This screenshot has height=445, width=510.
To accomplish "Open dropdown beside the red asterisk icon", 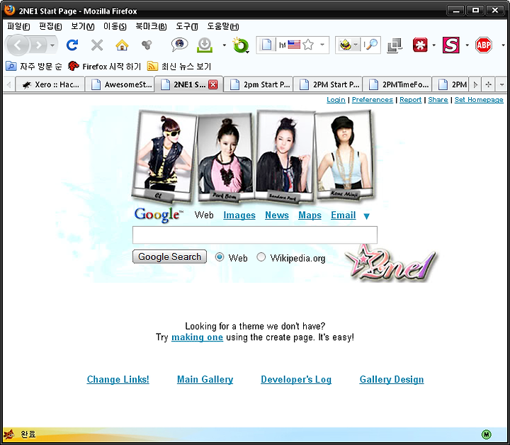I will coord(433,45).
